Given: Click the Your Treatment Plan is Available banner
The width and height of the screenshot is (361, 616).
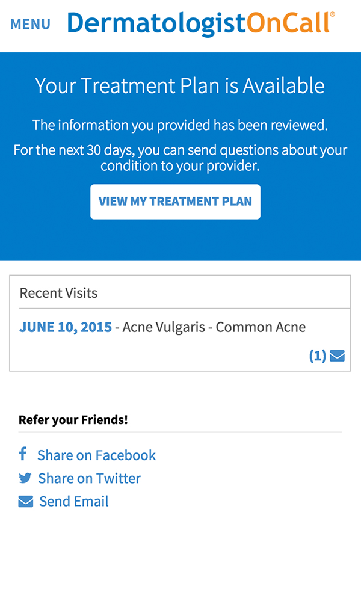Looking at the screenshot, I should [180, 86].
